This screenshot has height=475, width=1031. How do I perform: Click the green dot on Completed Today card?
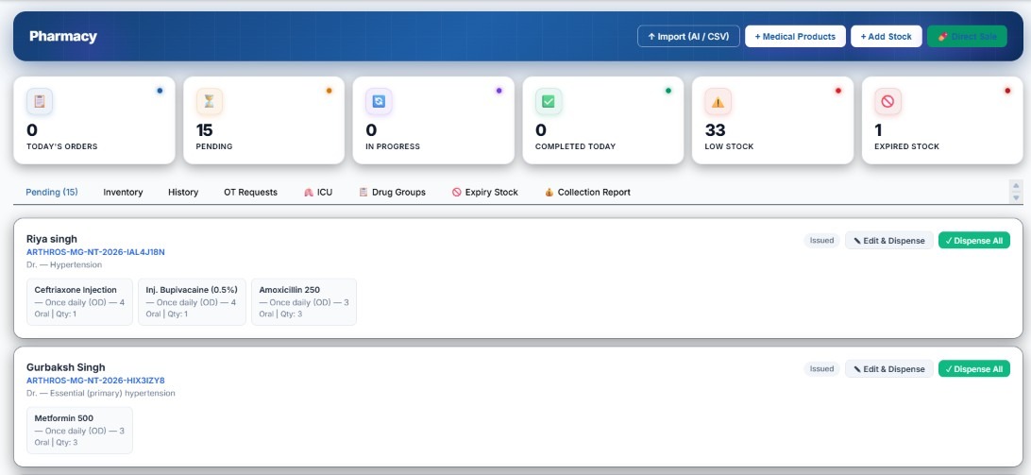668,91
